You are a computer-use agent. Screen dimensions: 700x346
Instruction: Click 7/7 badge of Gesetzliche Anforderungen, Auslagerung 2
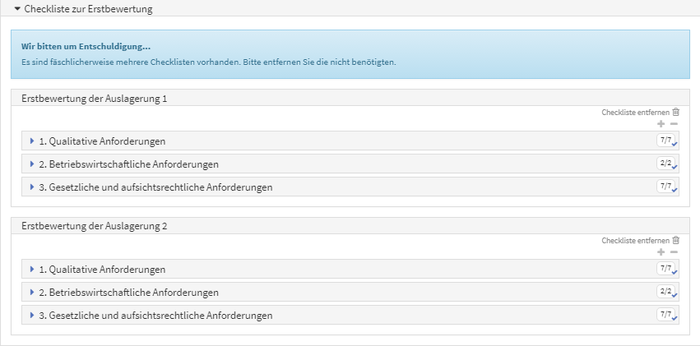tap(666, 315)
